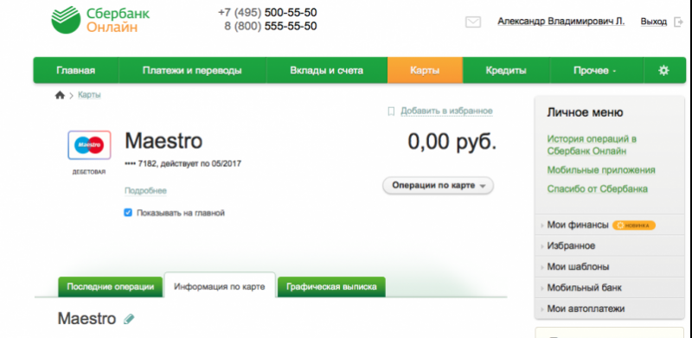Screen dimensions: 692x338
Task: Click the Карты breadcrumb link
Action: [x=90, y=95]
